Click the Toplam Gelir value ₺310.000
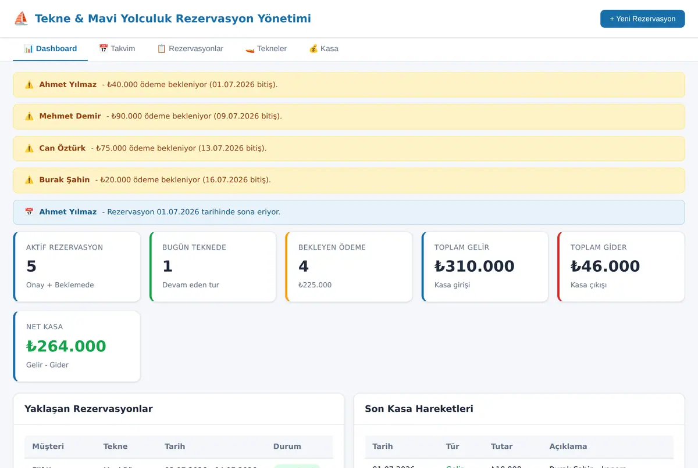698x468 pixels. pyautogui.click(x=474, y=267)
